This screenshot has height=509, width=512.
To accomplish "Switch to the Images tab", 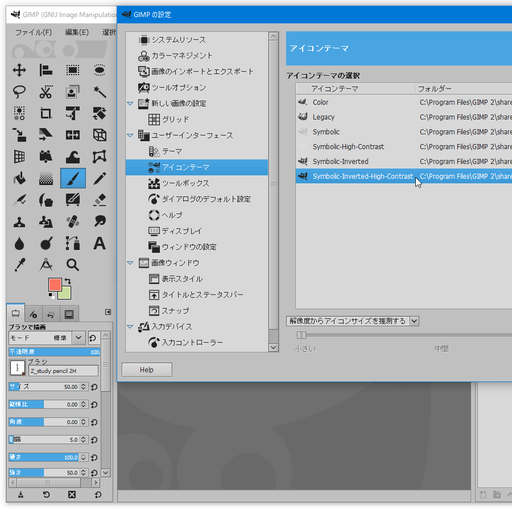I will pos(69,315).
